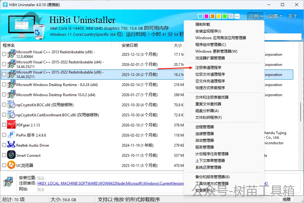This screenshot has width=304, height=203.
Task: Tick checkbox for Visual C++ 2015-2022 x64
Action: (x=4, y=64)
